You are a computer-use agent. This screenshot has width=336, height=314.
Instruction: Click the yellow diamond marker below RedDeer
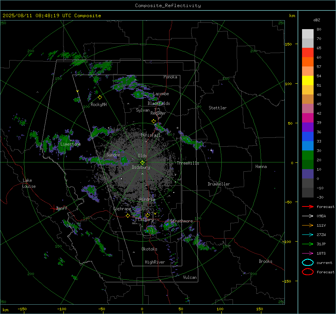tap(153, 121)
